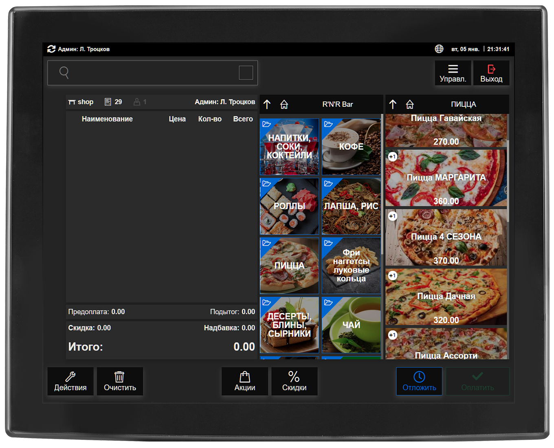Viewport: 554px width, 448px height.
Task: Click the Цена column header
Action: (177, 119)
